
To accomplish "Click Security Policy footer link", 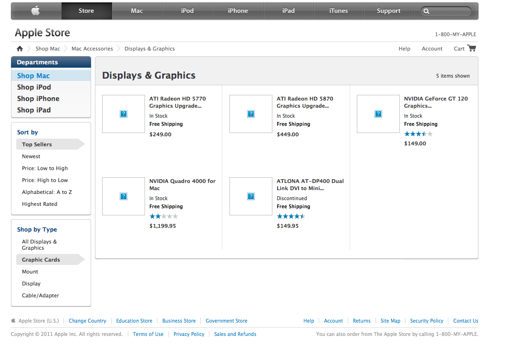I will [x=426, y=321].
